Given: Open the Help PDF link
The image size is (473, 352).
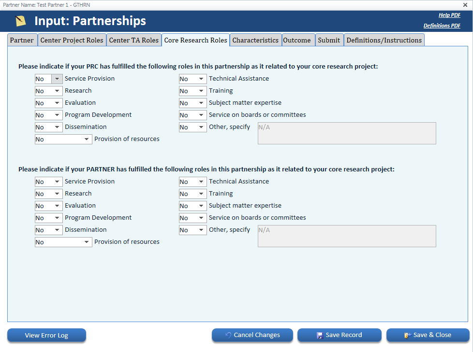Looking at the screenshot, I should pos(449,15).
